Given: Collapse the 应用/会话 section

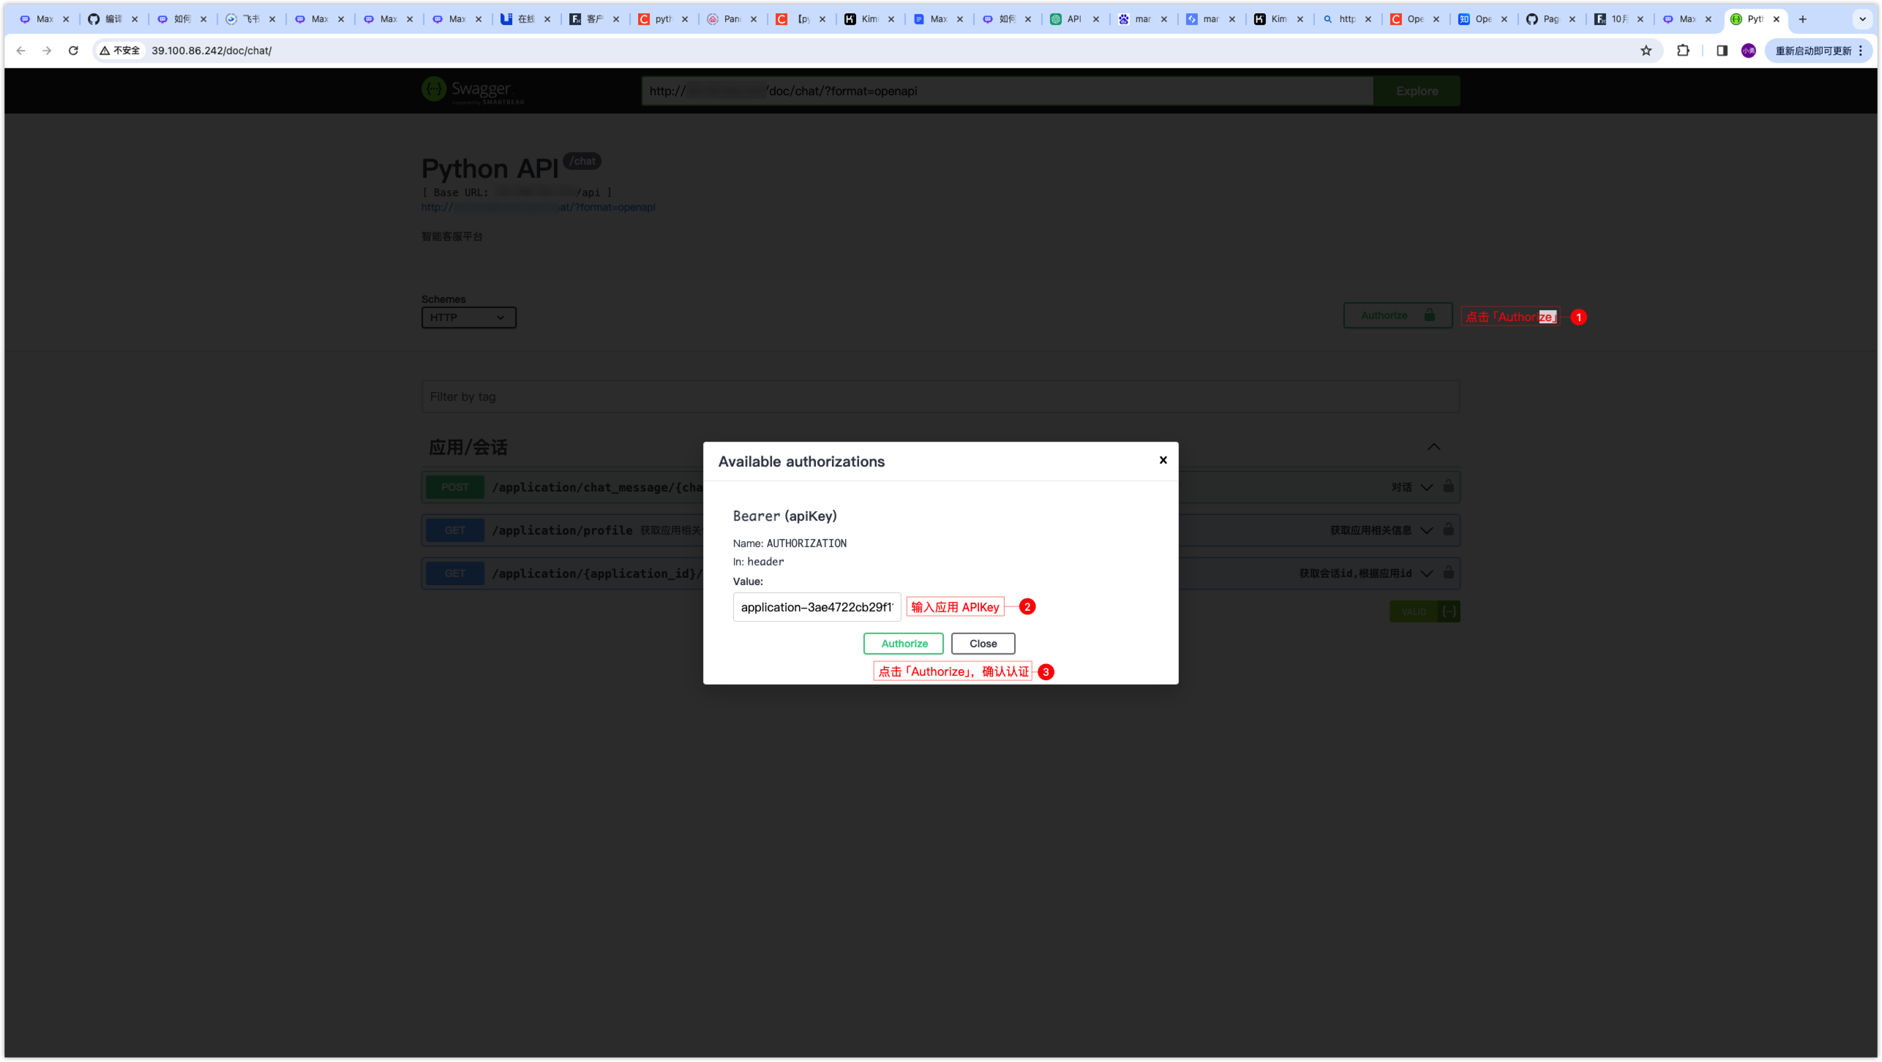Looking at the screenshot, I should tap(1433, 446).
